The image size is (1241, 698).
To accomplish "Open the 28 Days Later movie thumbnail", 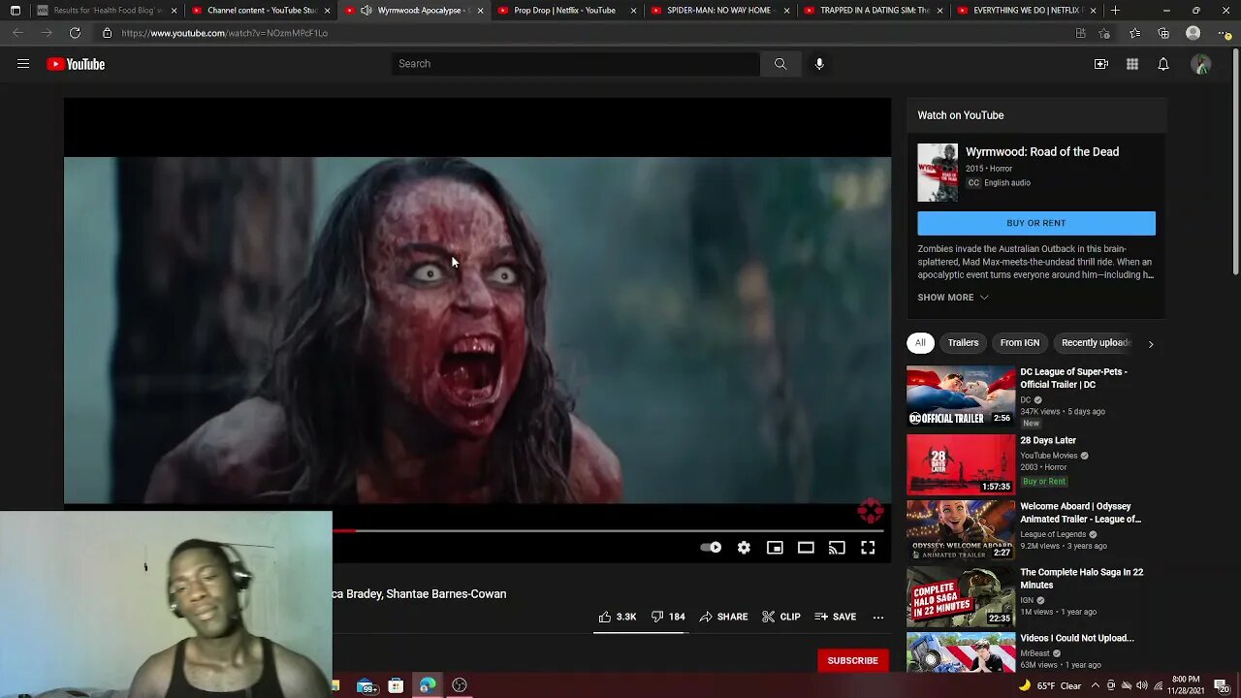I will 961,464.
